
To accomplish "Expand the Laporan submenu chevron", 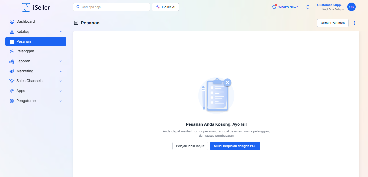I will pyautogui.click(x=61, y=61).
